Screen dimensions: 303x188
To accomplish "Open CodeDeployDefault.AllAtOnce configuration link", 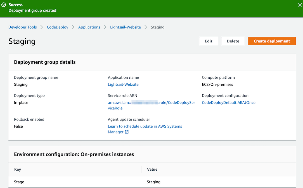I will tap(229, 102).
